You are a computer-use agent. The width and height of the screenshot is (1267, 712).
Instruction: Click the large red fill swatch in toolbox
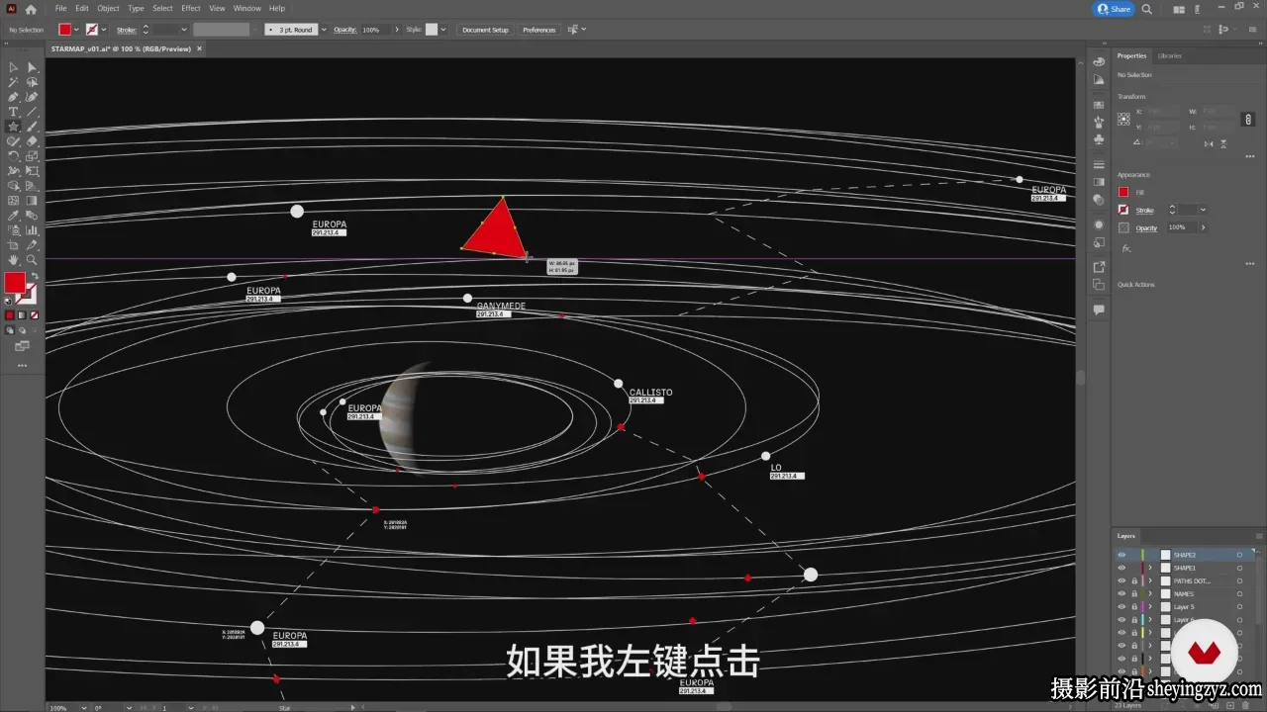(14, 283)
